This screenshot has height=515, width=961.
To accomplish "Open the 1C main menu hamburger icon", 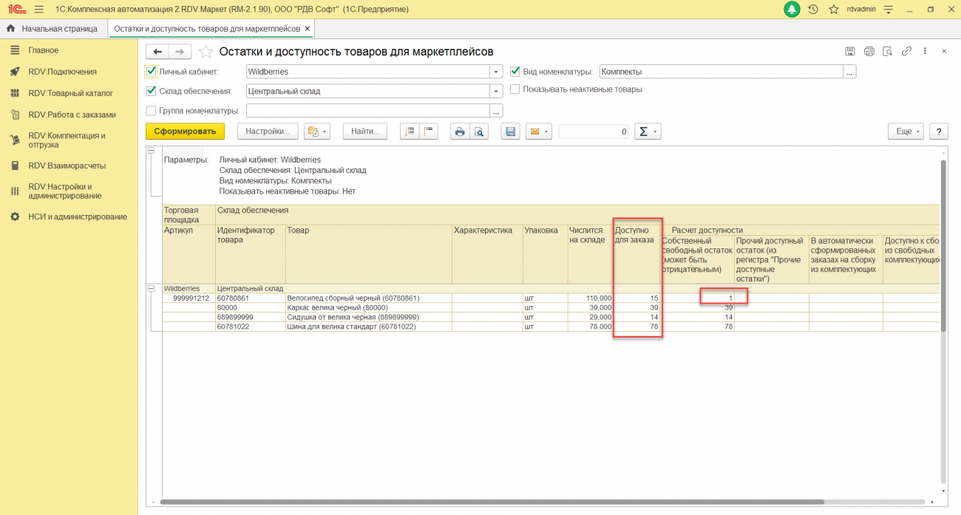I will 39,9.
